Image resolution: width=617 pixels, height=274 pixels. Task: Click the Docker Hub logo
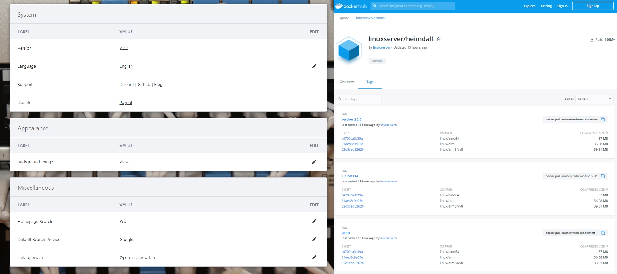(x=351, y=6)
